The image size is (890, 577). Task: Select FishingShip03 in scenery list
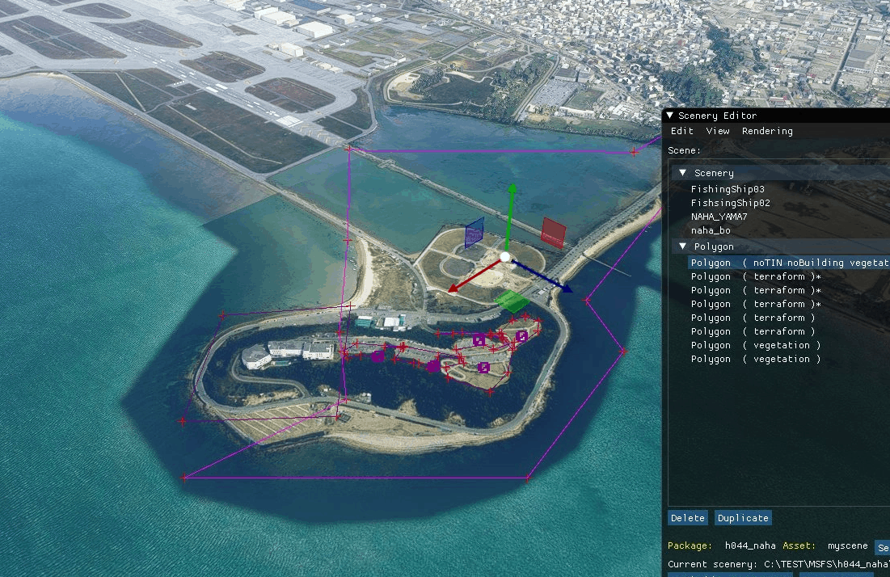click(728, 189)
